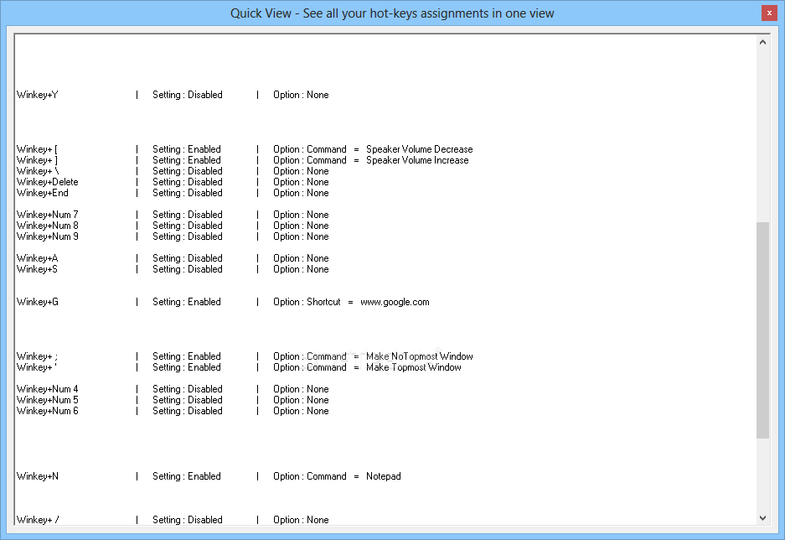Click the Winkey+Num 9 entry
This screenshot has width=785, height=540.
(48, 236)
